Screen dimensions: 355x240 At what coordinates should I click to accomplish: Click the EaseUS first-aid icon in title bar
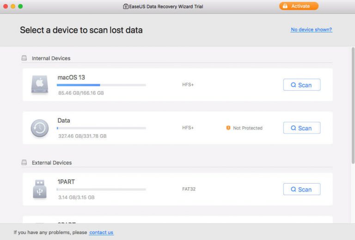tap(126, 6)
